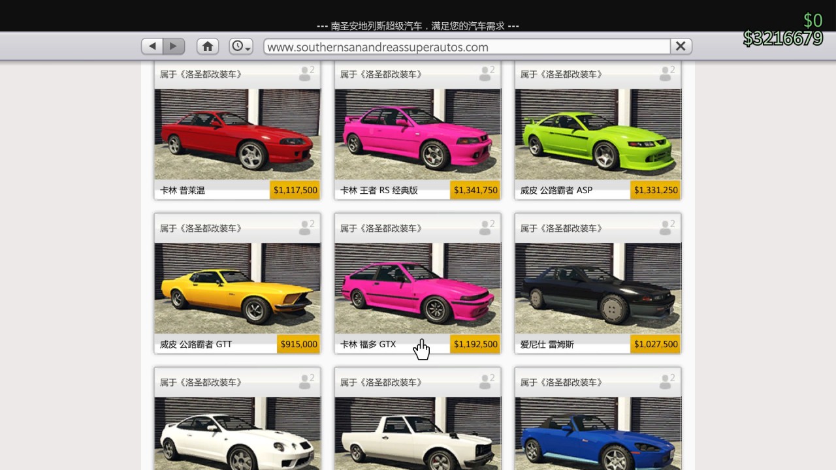Image resolution: width=836 pixels, height=470 pixels.
Task: Click the bank balance $3216679
Action: tap(782, 39)
